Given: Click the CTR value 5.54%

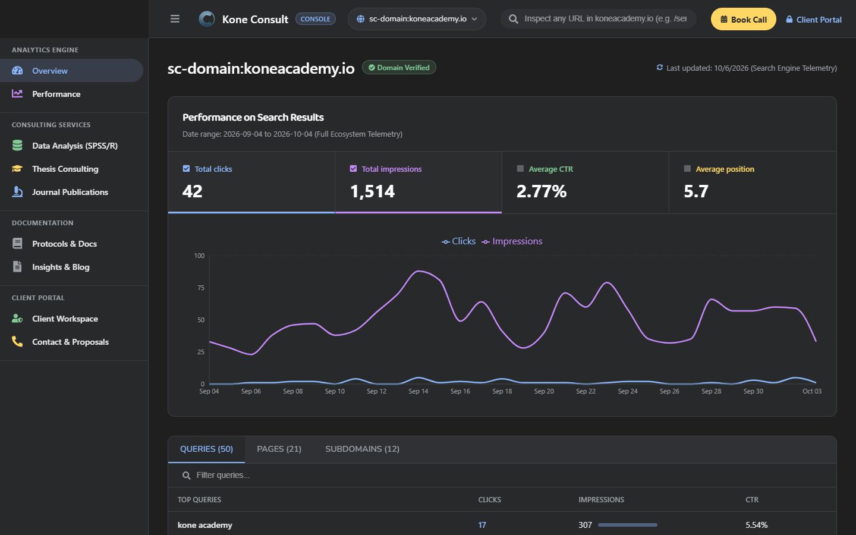Looking at the screenshot, I should [756, 525].
